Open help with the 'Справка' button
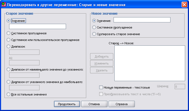The width and height of the screenshot is (189, 111). pyautogui.click(x=122, y=104)
